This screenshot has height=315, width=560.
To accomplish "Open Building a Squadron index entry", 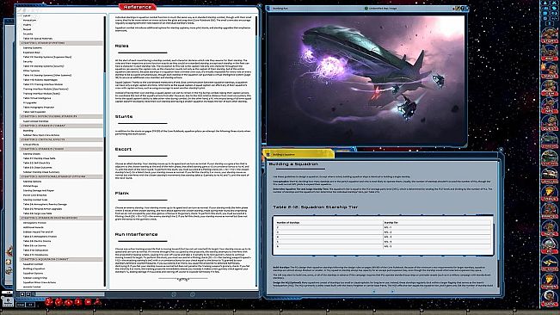I will pyautogui.click(x=34, y=269).
